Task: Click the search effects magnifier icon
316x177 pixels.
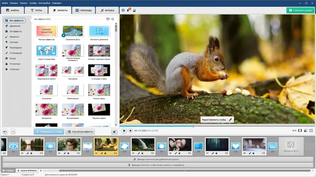Action: coord(113,19)
